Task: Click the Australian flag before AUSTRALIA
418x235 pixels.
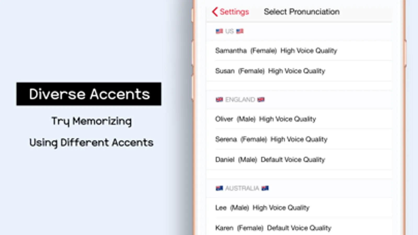Action: point(219,188)
